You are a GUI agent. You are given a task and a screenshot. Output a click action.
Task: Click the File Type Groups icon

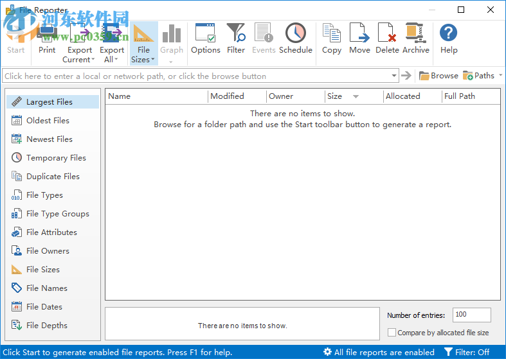[17, 214]
